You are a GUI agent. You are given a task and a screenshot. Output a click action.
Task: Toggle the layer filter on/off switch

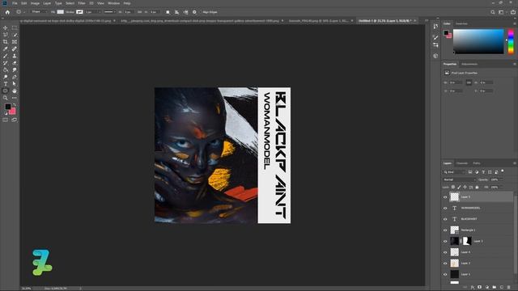pyautogui.click(x=503, y=171)
